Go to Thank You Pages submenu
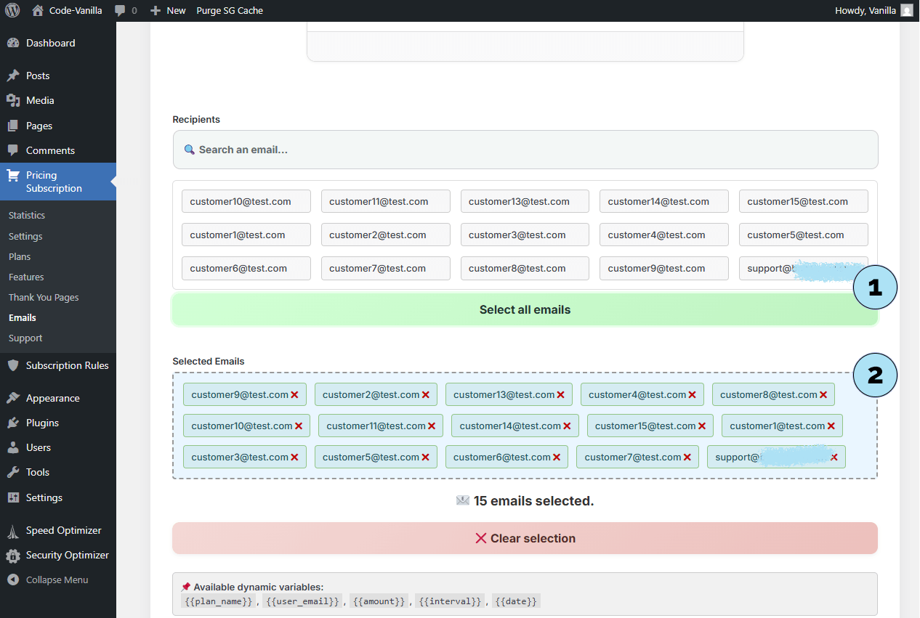The width and height of the screenshot is (920, 618). pos(44,298)
